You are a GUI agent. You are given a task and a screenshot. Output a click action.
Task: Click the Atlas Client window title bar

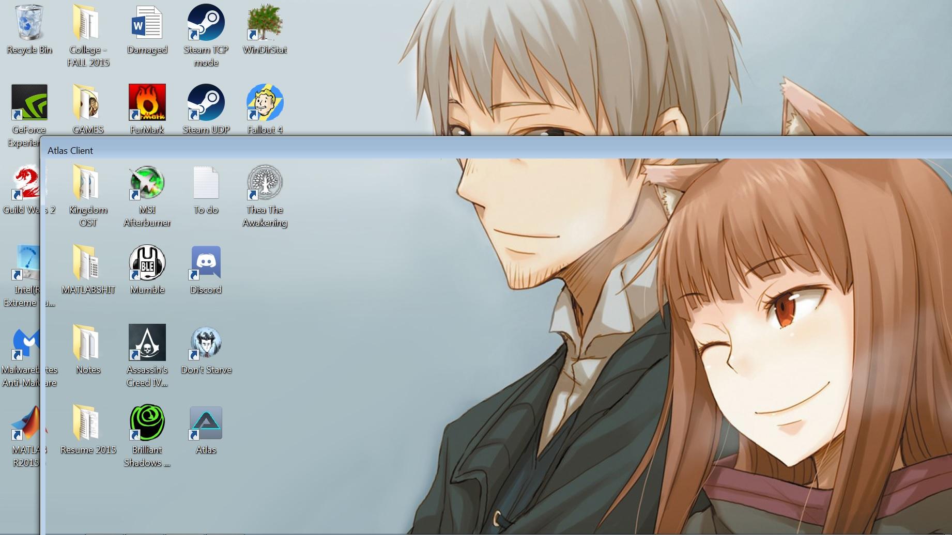[x=465, y=150]
